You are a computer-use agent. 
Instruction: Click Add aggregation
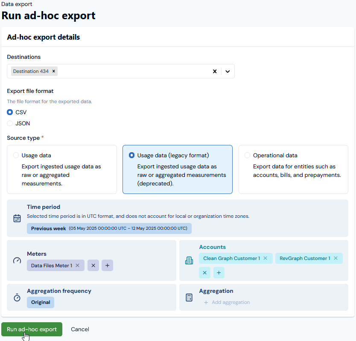(x=227, y=302)
